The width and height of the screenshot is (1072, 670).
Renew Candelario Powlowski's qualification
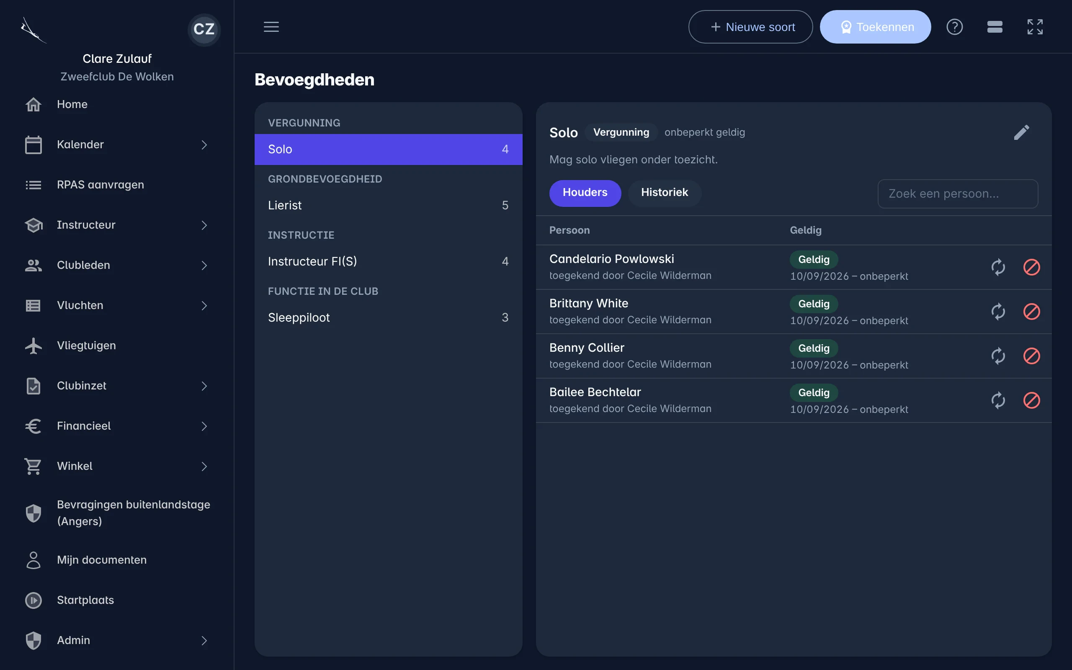pyautogui.click(x=998, y=267)
